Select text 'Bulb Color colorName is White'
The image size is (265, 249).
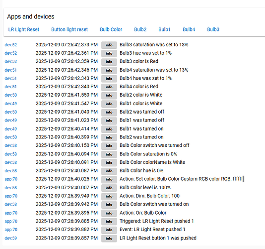pos(152,162)
